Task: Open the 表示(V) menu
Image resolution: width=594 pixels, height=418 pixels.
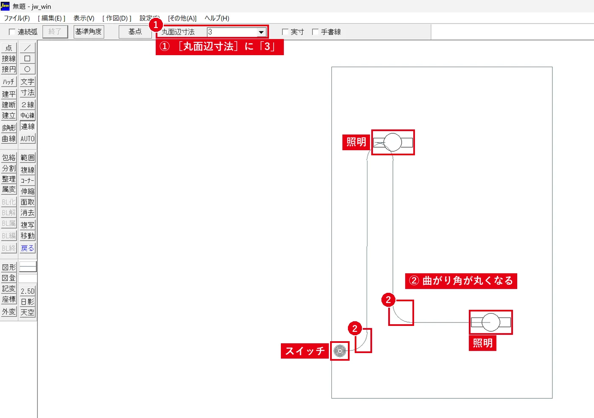Action: (84, 18)
